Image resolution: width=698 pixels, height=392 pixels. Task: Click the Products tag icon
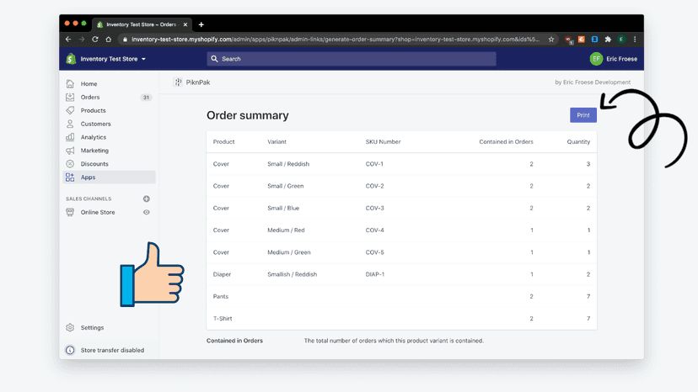pos(70,110)
